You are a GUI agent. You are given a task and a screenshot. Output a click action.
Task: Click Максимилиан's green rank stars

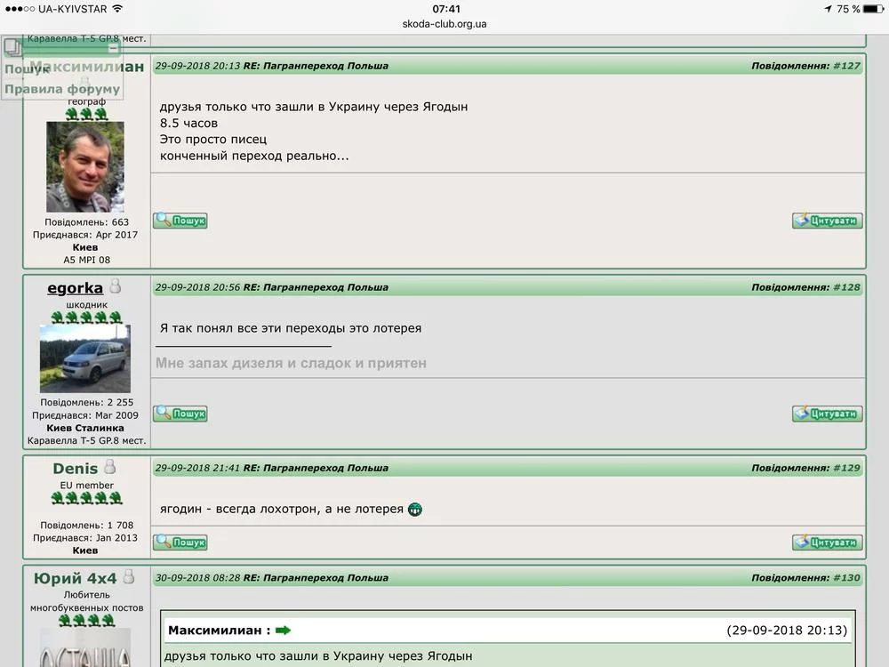pos(87,115)
